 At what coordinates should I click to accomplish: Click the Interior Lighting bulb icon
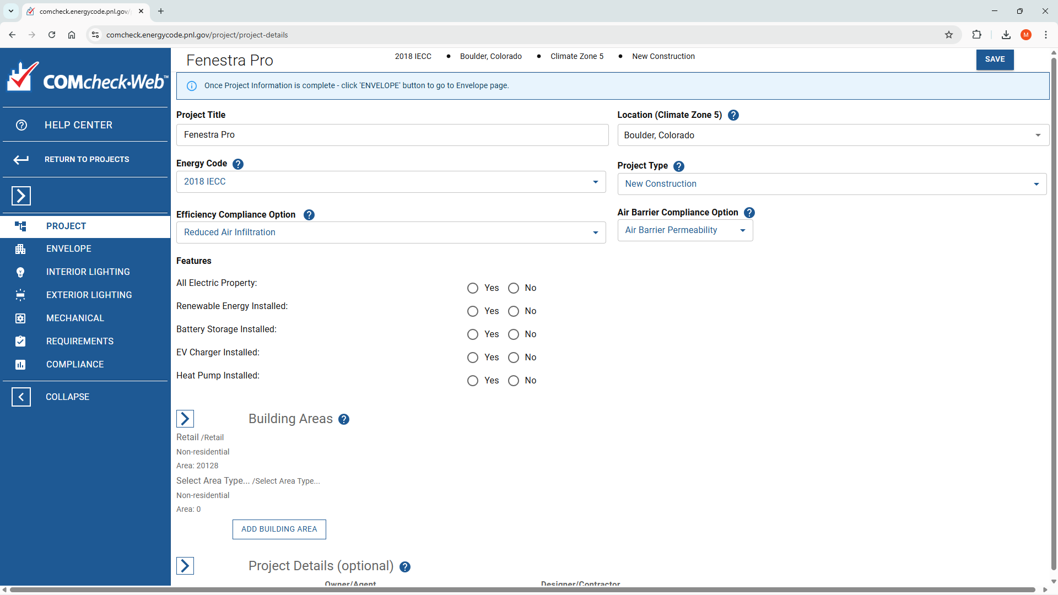(x=20, y=272)
